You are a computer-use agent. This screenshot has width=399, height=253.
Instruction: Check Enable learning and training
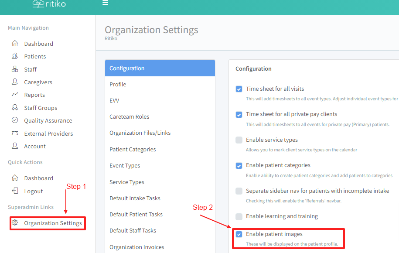tap(239, 216)
